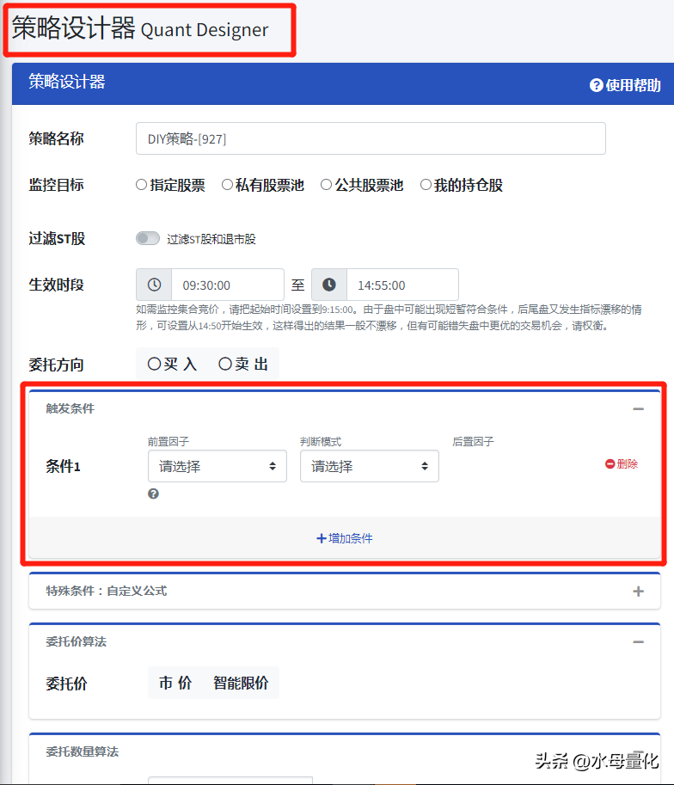
Task: Click the end time clock icon
Action: (x=329, y=285)
